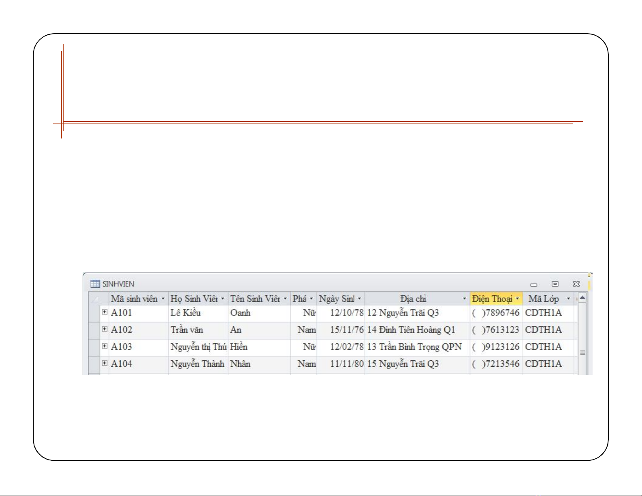This screenshot has height=496, width=642.
Task: Expand the subdatasheet for record A104
Action: pyautogui.click(x=105, y=363)
